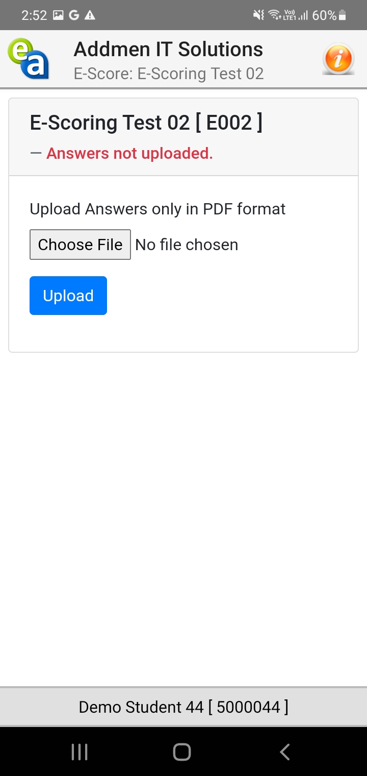Viewport: 367px width, 776px height.
Task: Tap the muted sound status icon
Action: [259, 15]
